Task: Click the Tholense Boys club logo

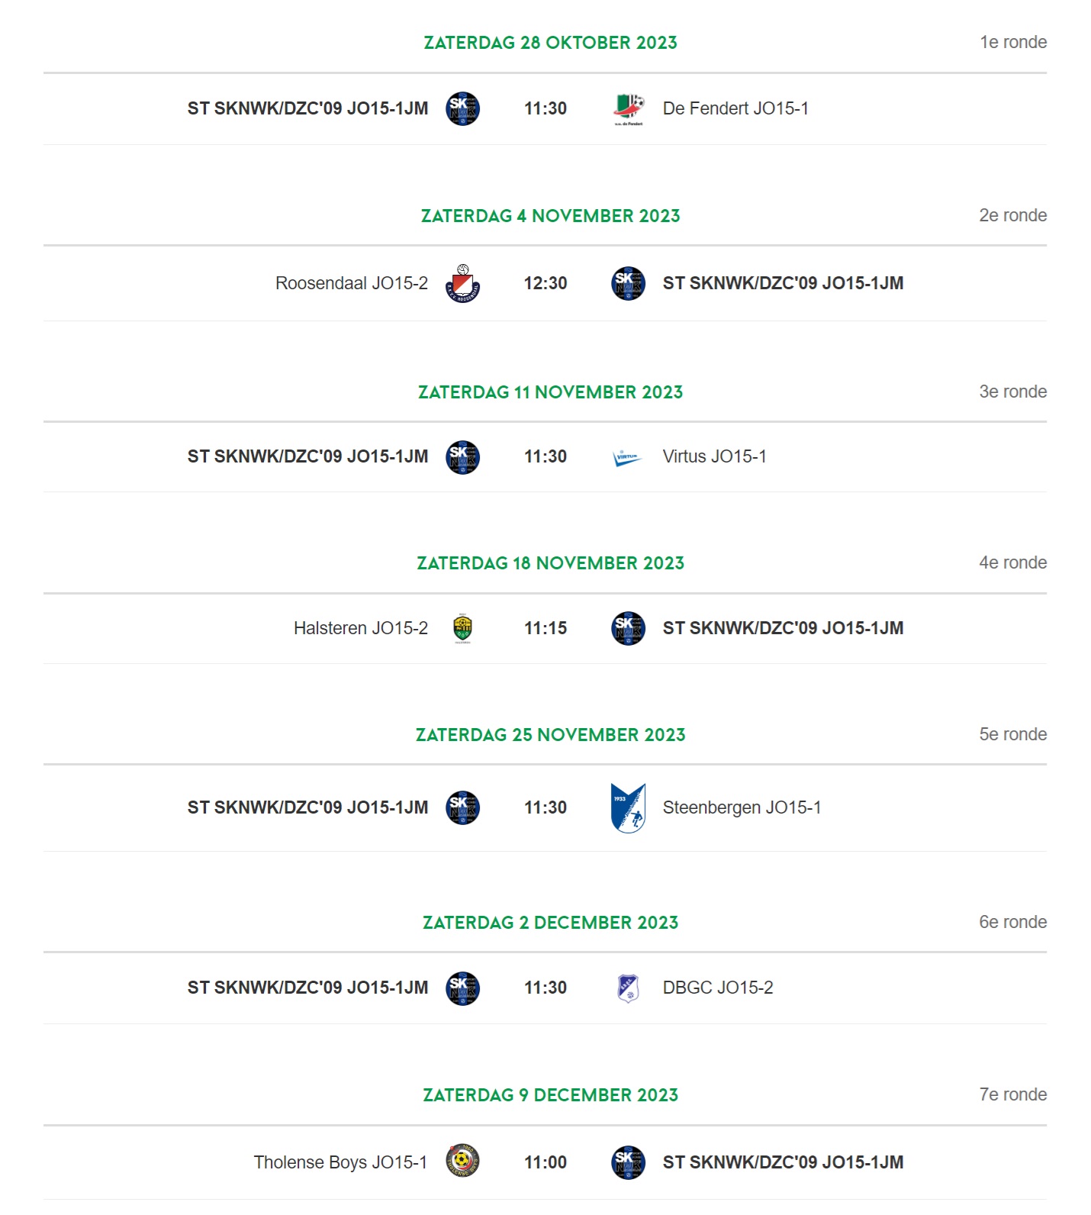Action: coord(462,1161)
